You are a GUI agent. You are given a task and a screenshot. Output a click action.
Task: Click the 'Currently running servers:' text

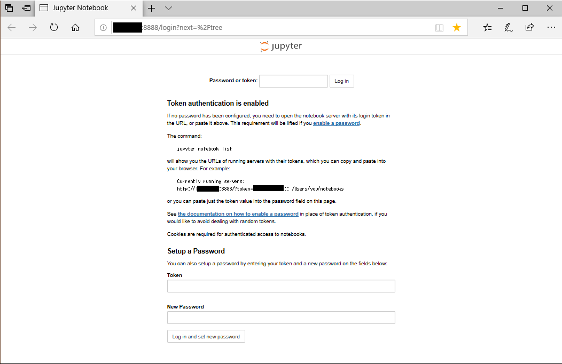[x=210, y=181]
